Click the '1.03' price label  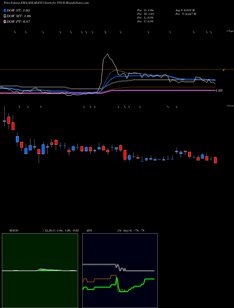click(219, 91)
